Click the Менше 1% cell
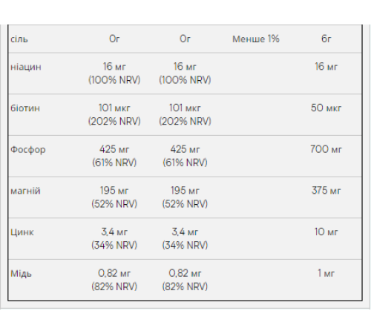Image resolution: width=371 pixels, height=334 pixels. (x=256, y=39)
